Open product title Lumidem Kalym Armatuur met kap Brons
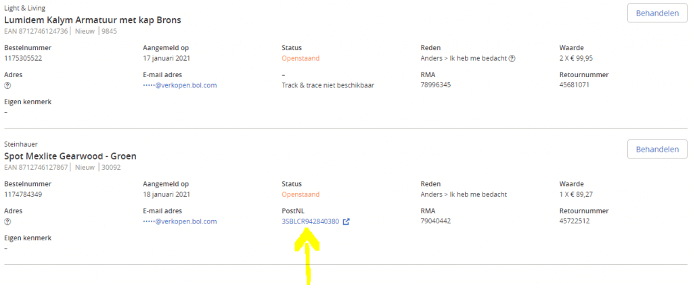Viewport: 693px width, 285px height. pyautogui.click(x=93, y=20)
